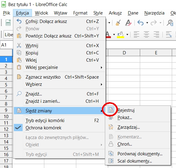Choose Cofnij: Dołącz arkusz
The height and width of the screenshot is (168, 176).
click(x=59, y=21)
